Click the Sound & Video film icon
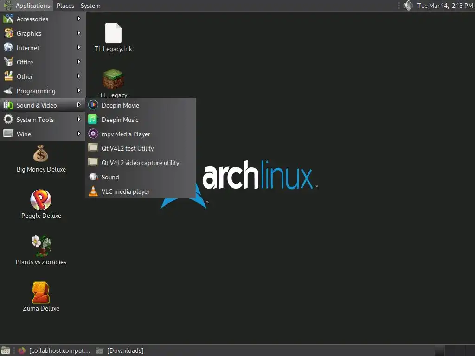 click(8, 105)
